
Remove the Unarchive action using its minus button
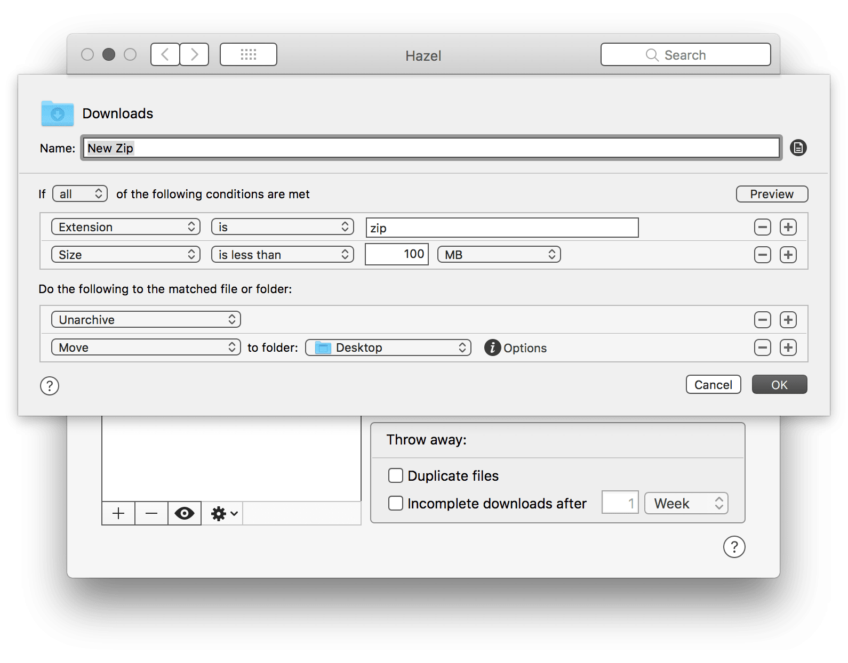point(762,320)
